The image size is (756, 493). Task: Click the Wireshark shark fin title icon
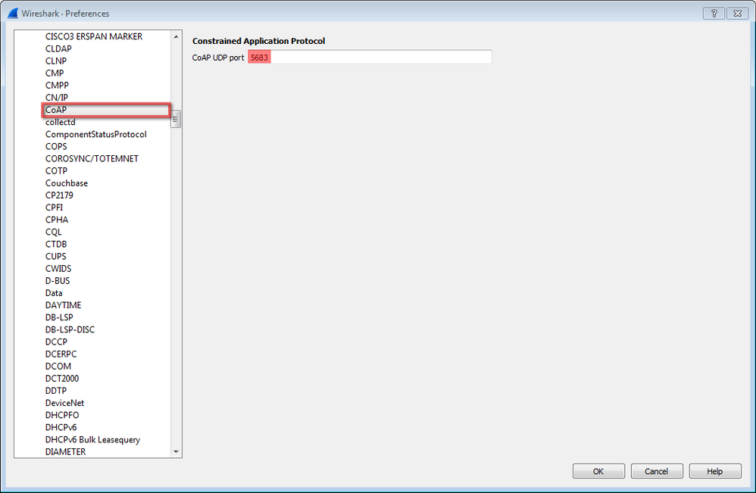click(13, 13)
